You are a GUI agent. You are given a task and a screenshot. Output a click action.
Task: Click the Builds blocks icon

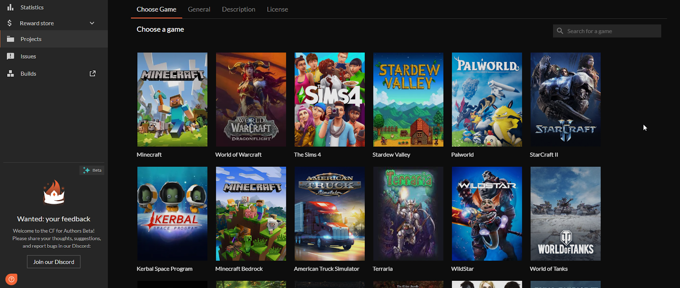click(10, 73)
